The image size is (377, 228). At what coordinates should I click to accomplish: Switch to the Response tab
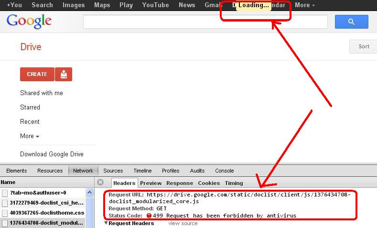click(x=180, y=183)
